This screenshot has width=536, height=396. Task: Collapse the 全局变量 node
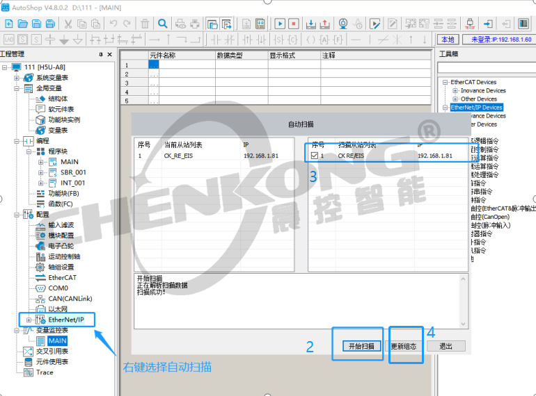[17, 88]
